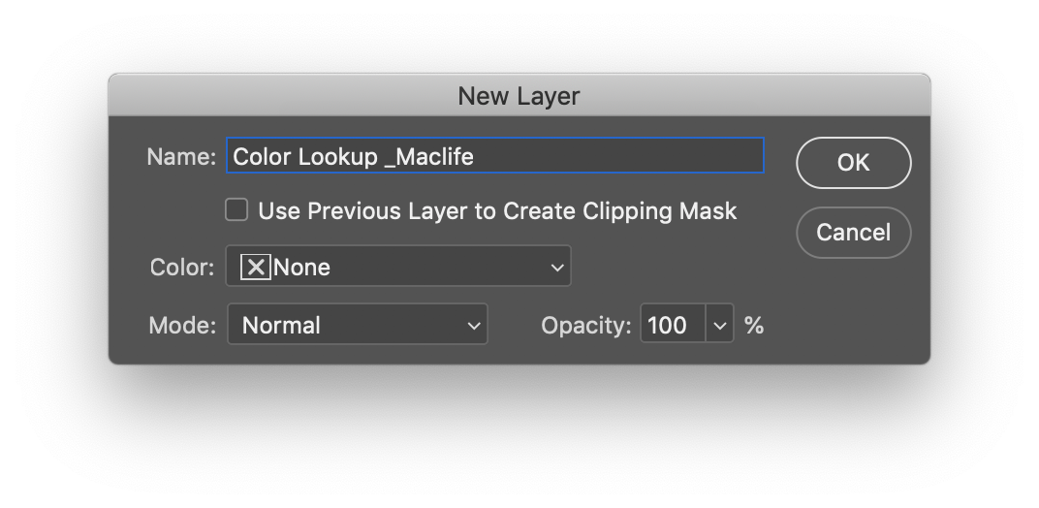
Task: Click the New Layer title bar
Action: click(x=519, y=96)
